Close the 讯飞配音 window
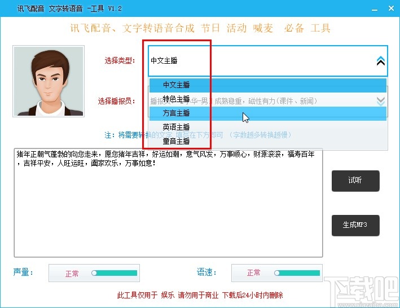 391,8
